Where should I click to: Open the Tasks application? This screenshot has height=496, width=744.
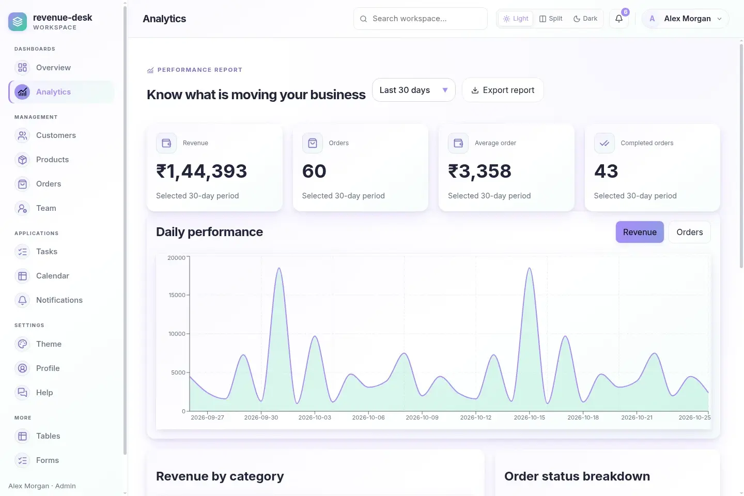tap(62, 252)
